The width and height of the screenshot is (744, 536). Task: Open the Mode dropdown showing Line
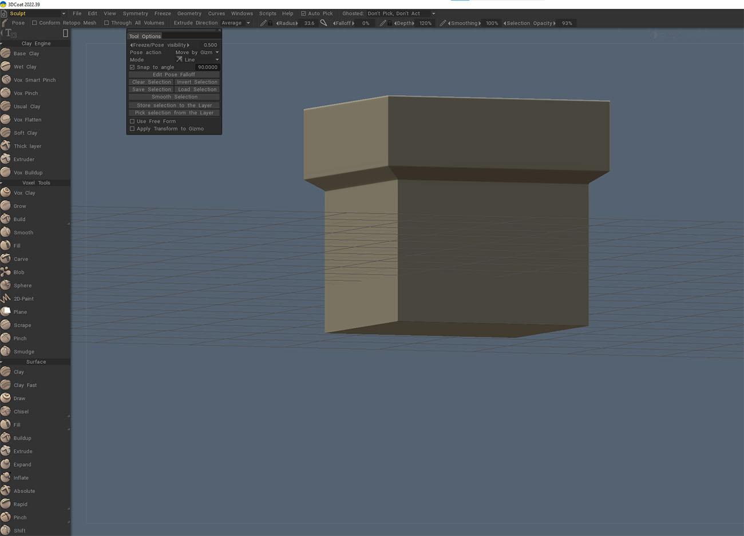coord(197,59)
